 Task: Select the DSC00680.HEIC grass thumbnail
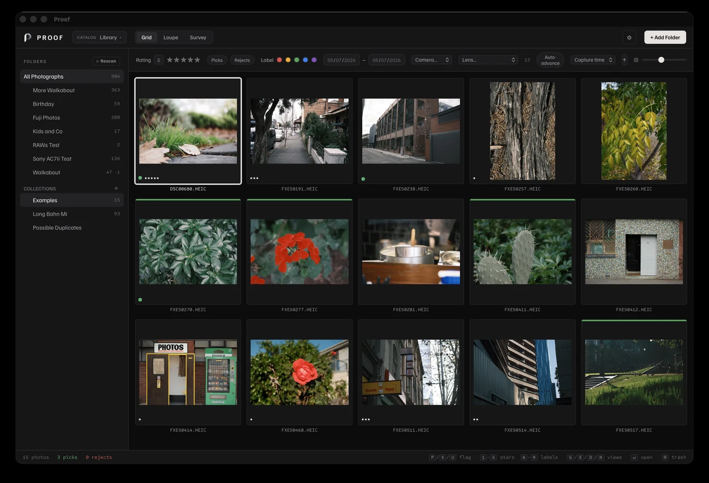pos(188,131)
